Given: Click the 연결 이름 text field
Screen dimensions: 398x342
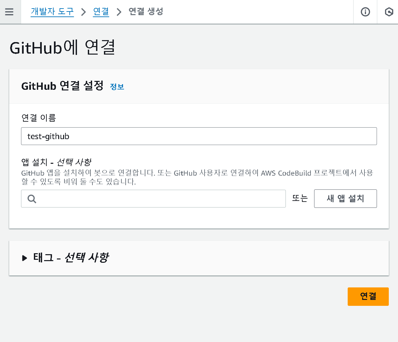Looking at the screenshot, I should pyautogui.click(x=199, y=136).
